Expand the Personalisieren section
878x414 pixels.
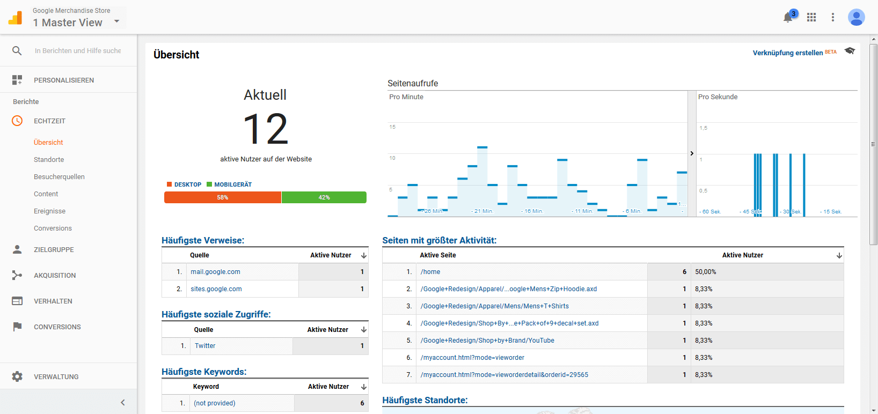click(64, 80)
